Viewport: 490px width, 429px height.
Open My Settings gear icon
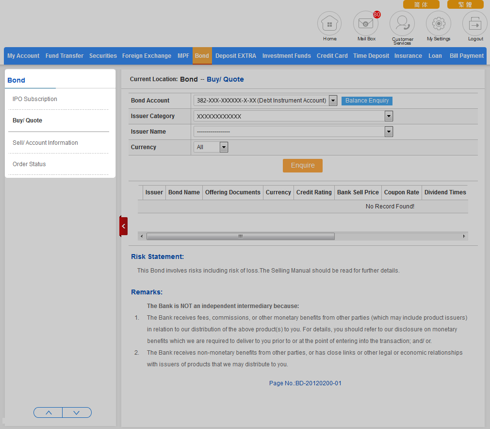(x=439, y=24)
